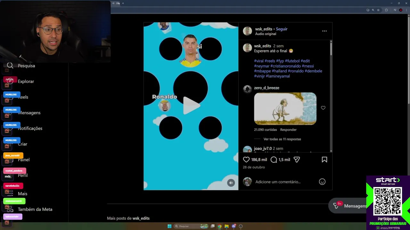
Task: Share the post with the paper plane icon
Action: [x=297, y=159]
